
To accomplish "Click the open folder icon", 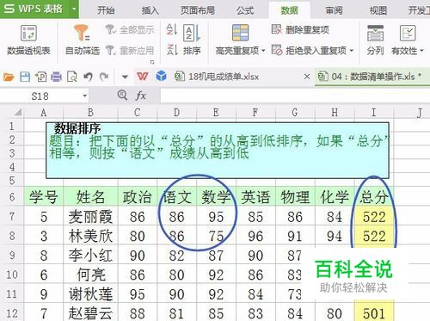I will click(9, 77).
